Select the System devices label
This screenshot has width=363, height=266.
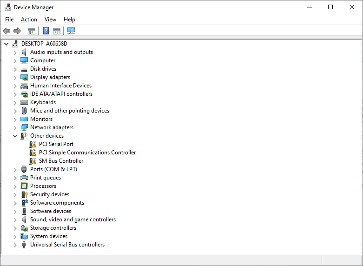49,236
